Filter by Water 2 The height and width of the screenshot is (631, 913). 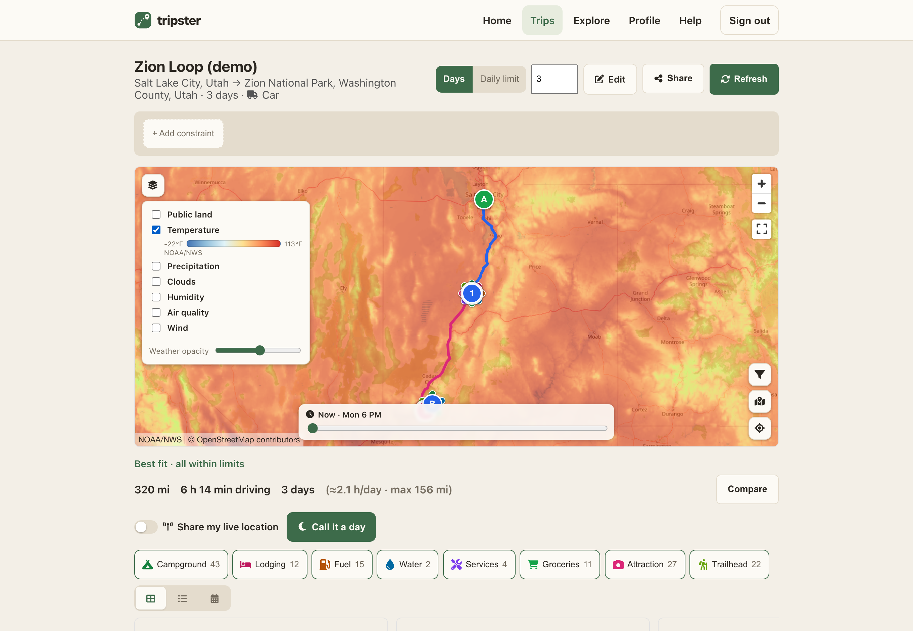407,564
